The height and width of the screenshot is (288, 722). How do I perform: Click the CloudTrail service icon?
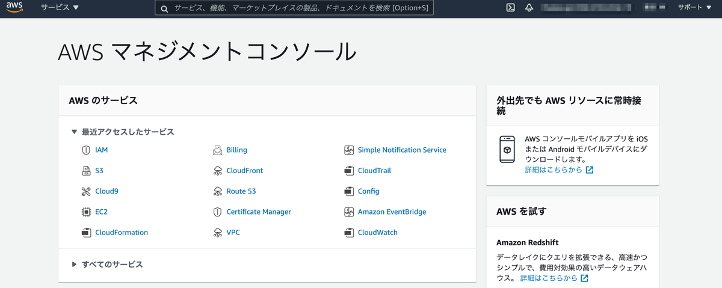tap(348, 171)
